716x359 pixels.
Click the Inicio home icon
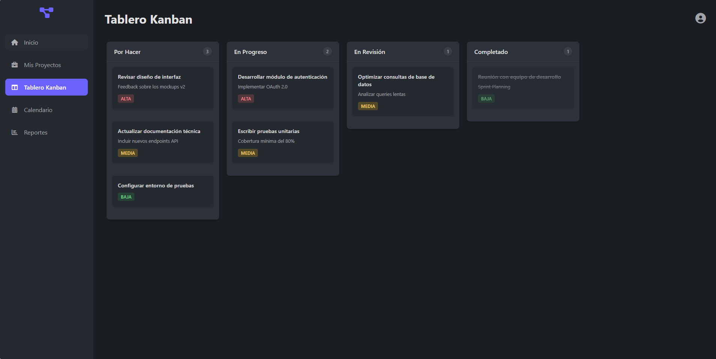click(15, 42)
